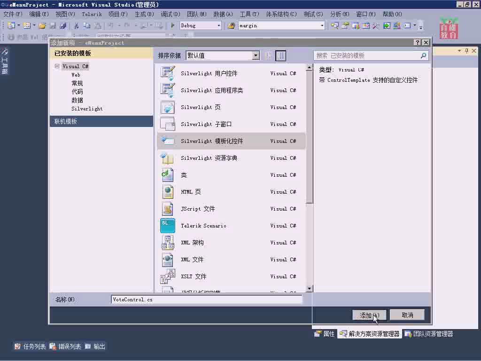Click the Copy toolbar icon
Viewport: 481px width, 361px height.
click(x=87, y=25)
